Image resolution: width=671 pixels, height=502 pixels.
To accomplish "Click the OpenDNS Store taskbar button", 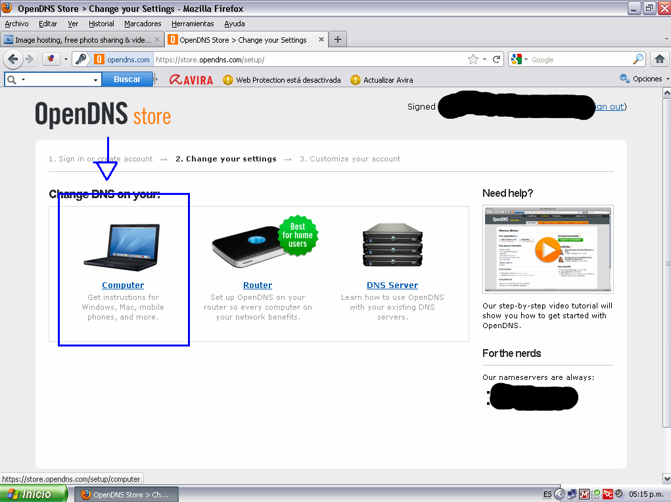I will (126, 494).
